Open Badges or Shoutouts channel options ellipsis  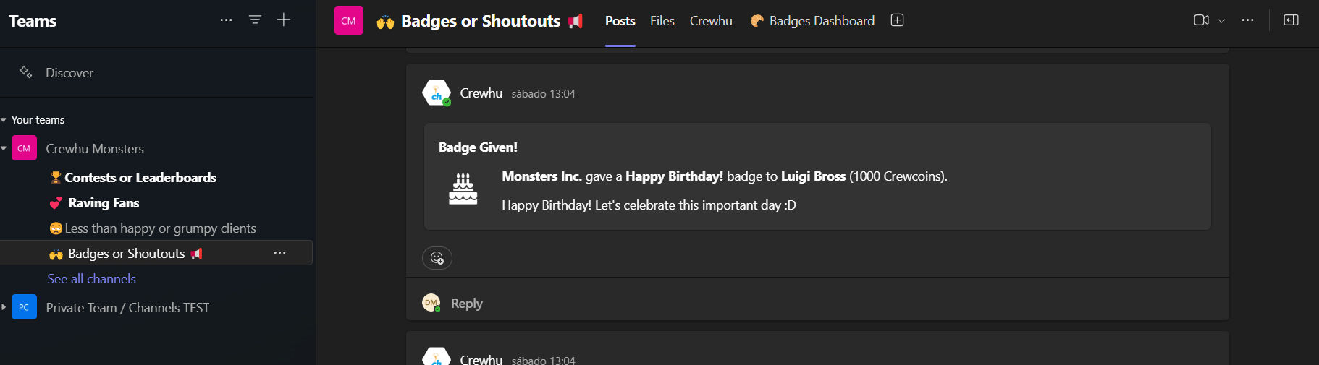coord(279,253)
